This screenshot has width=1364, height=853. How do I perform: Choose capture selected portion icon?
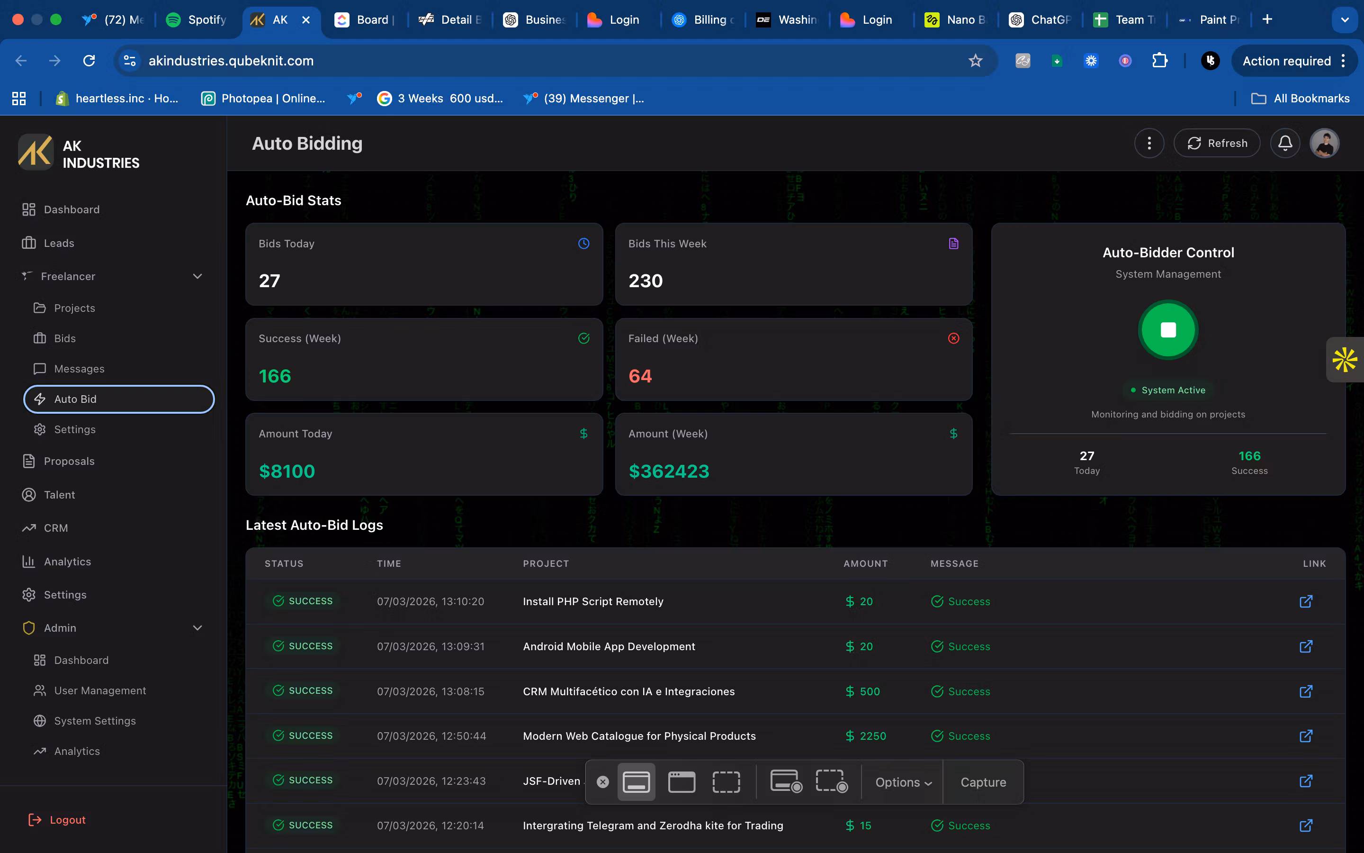(727, 782)
